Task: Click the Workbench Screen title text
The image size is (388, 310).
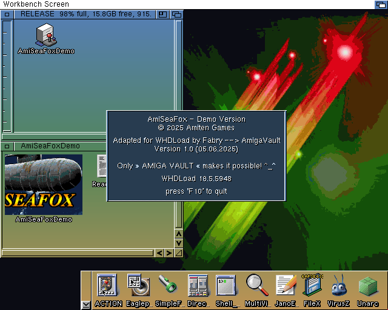Action: click(36, 4)
